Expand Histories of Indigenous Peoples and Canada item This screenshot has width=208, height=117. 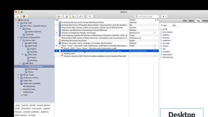click(x=57, y=33)
